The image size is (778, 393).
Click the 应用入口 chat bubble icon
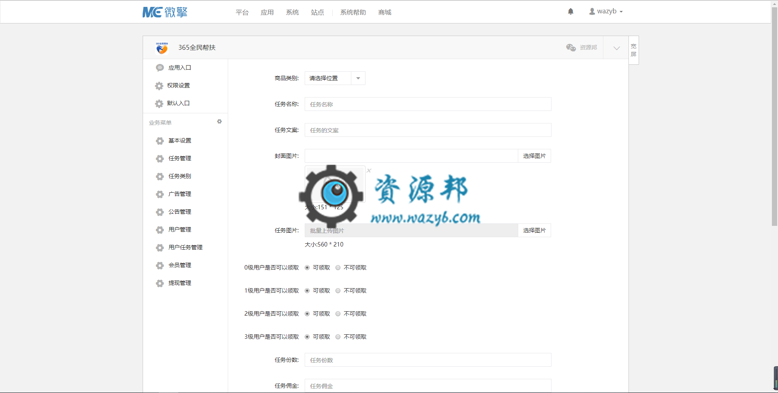[160, 68]
